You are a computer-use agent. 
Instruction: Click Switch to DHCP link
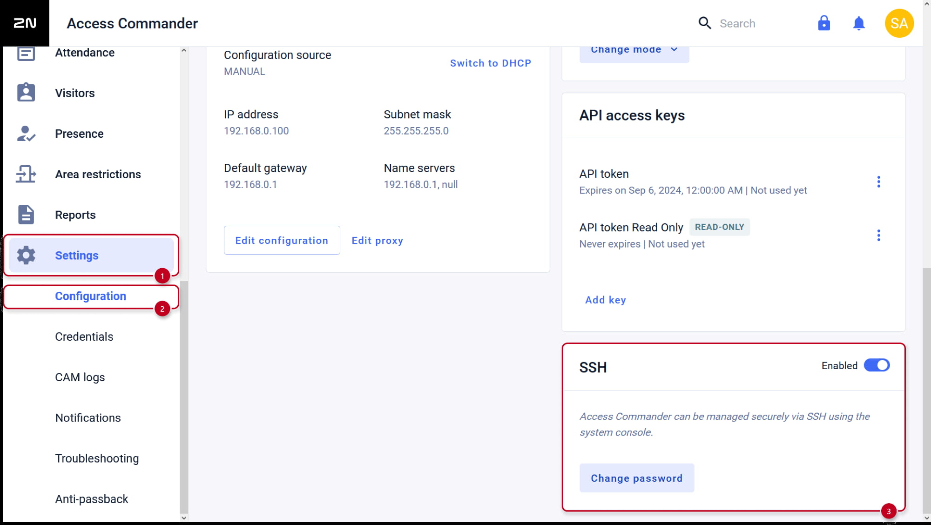pos(491,63)
